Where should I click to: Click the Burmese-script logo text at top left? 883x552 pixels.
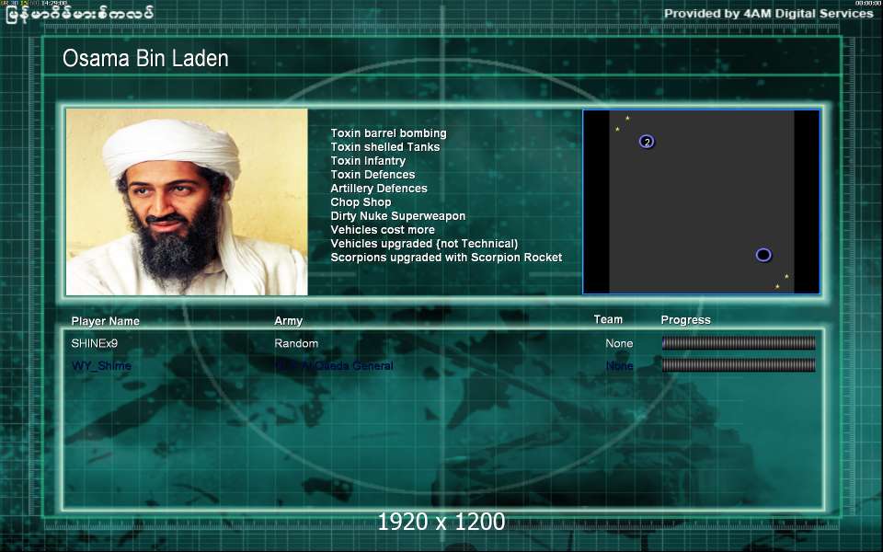point(79,14)
